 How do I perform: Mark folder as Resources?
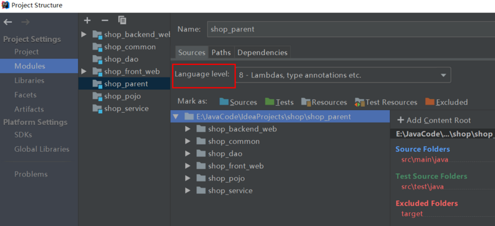point(324,102)
